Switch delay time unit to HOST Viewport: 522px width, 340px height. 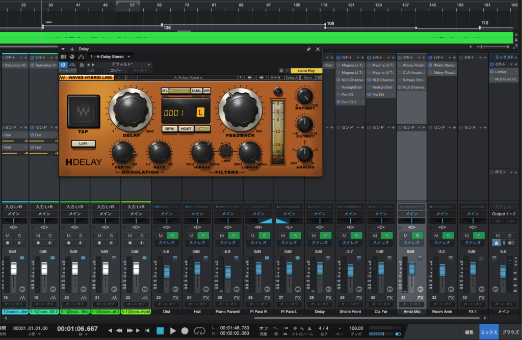tap(186, 129)
